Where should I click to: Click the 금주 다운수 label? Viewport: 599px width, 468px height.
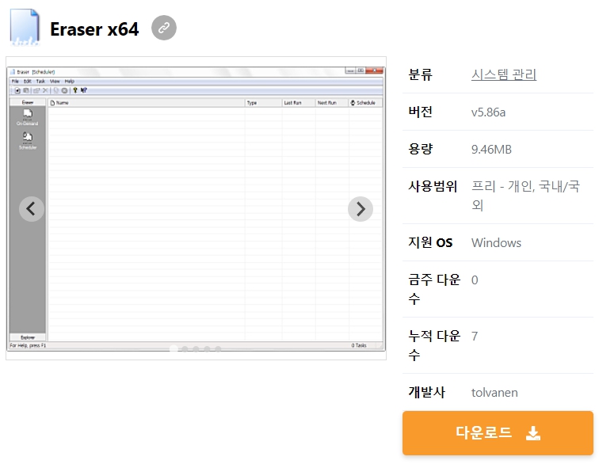pyautogui.click(x=434, y=289)
